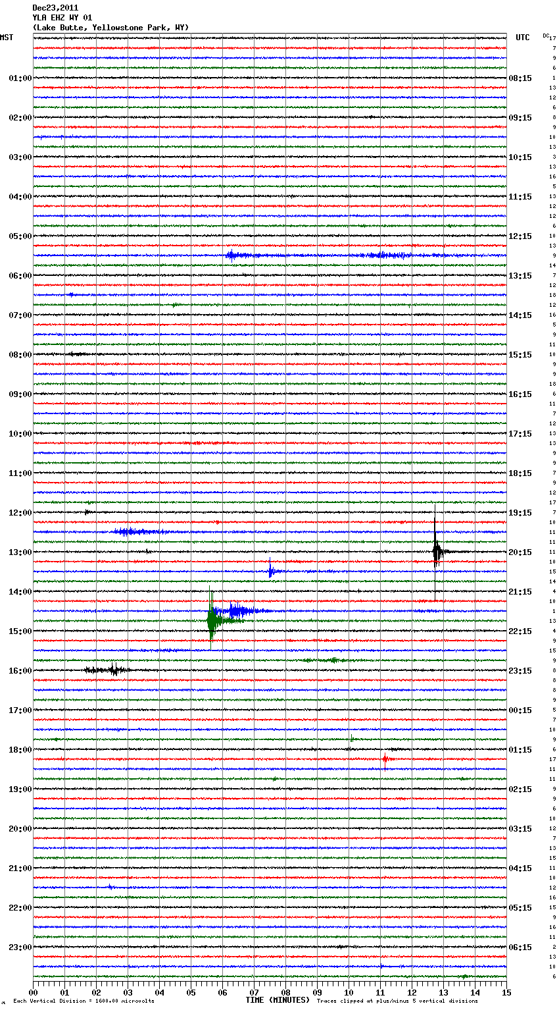Click the "Traces clipped at plus/minus 5 vertical divisions" note
Screen dimensions: 559x1010
pos(397,1001)
